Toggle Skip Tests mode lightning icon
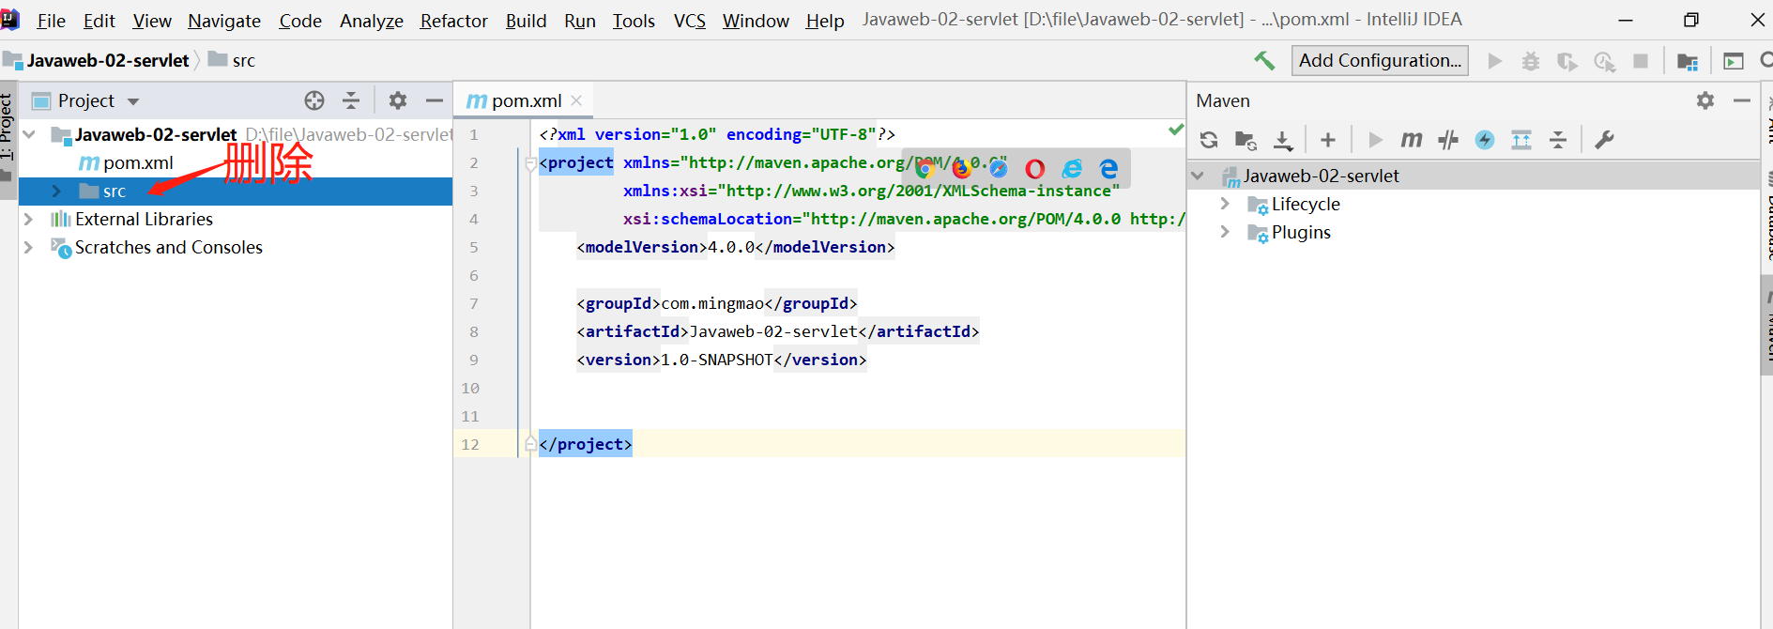This screenshot has height=629, width=1773. (x=1485, y=140)
